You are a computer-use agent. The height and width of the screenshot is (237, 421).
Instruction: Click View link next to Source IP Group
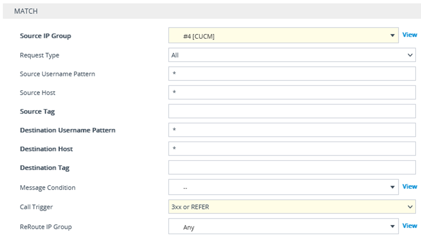[409, 35]
